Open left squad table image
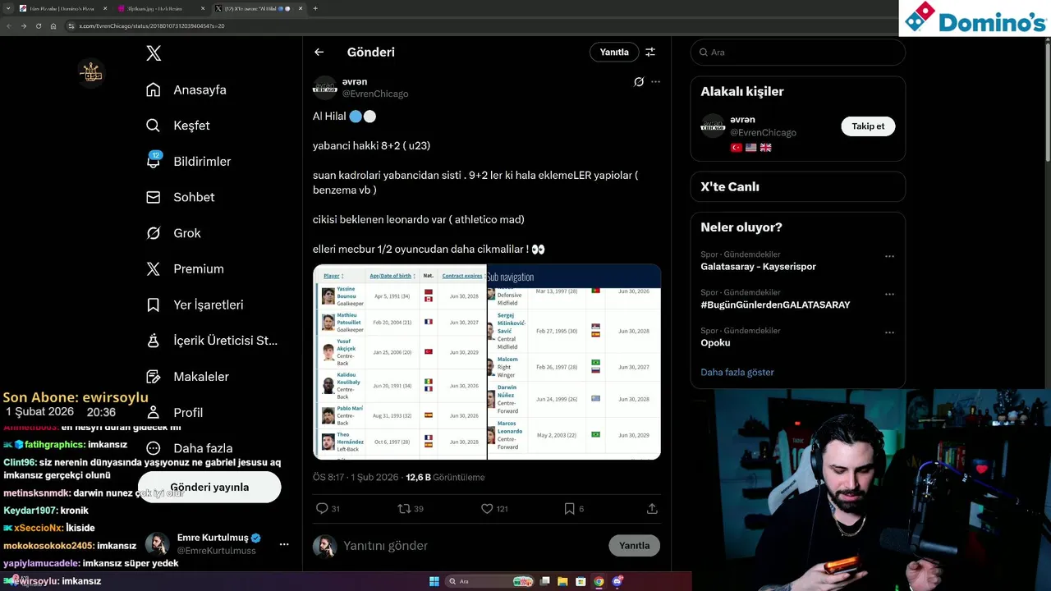Screen dimensions: 1051x591 pyautogui.click(x=400, y=361)
